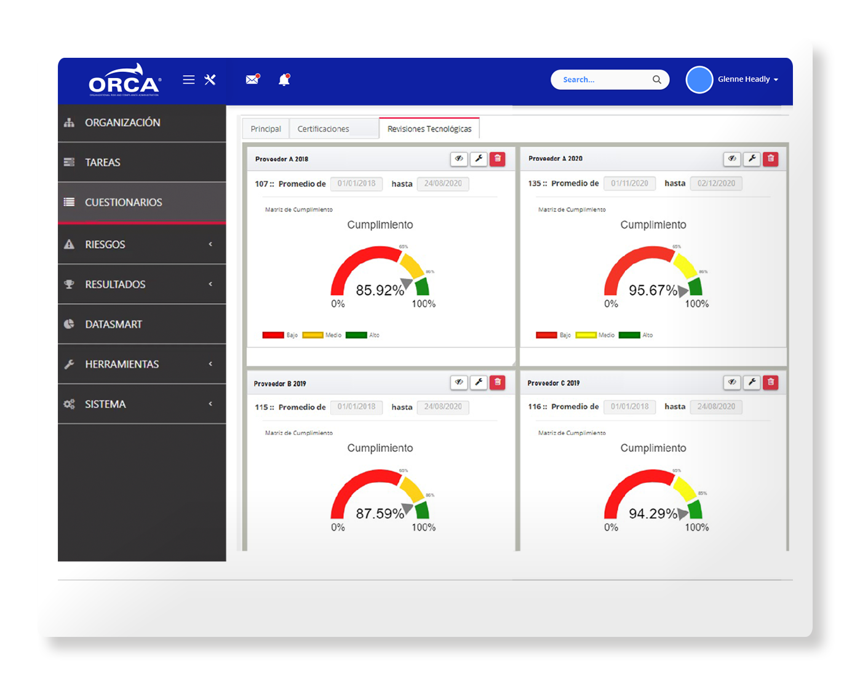This screenshot has width=860, height=691.
Task: Open the Glenne Headly user dropdown
Action: coord(747,79)
